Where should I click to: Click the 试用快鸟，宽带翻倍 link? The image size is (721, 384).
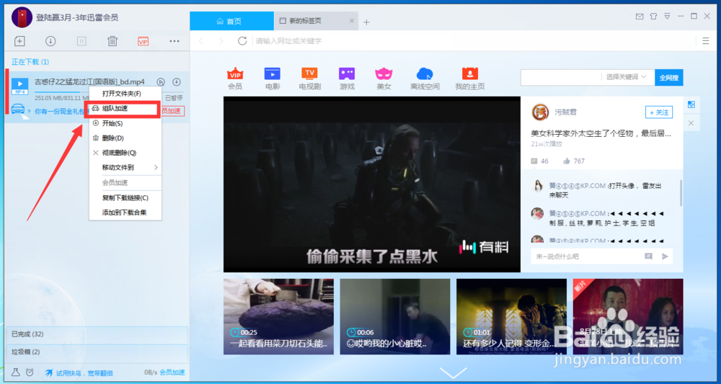tap(84, 373)
